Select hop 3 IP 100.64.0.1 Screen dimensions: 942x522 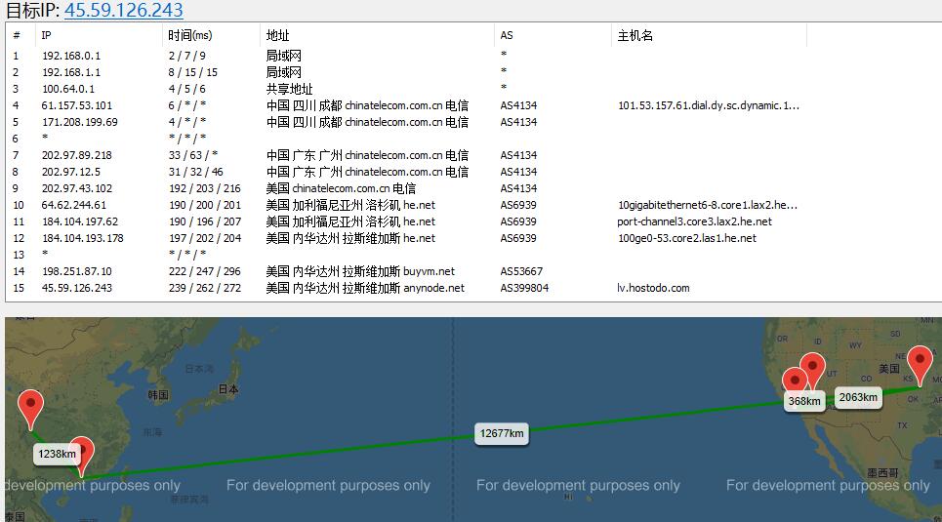click(x=68, y=89)
